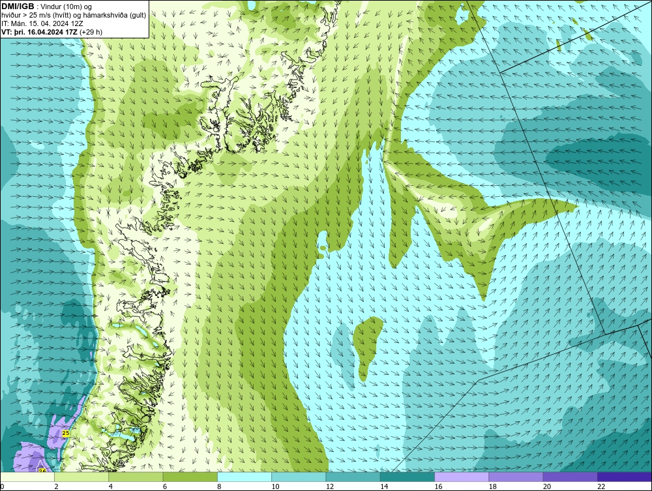Click the 10–12 m/s teal legend swatch
Viewport: 652px width, 491px height.
coord(299,477)
